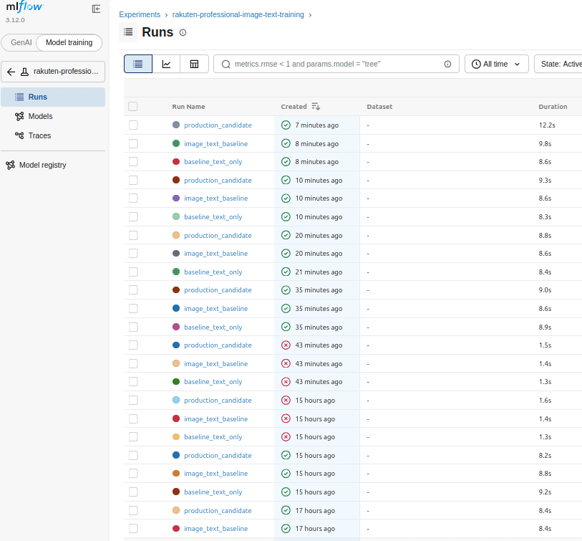Click the success status icon of the 7 minutes ago run
The width and height of the screenshot is (582, 541).
pyautogui.click(x=286, y=125)
